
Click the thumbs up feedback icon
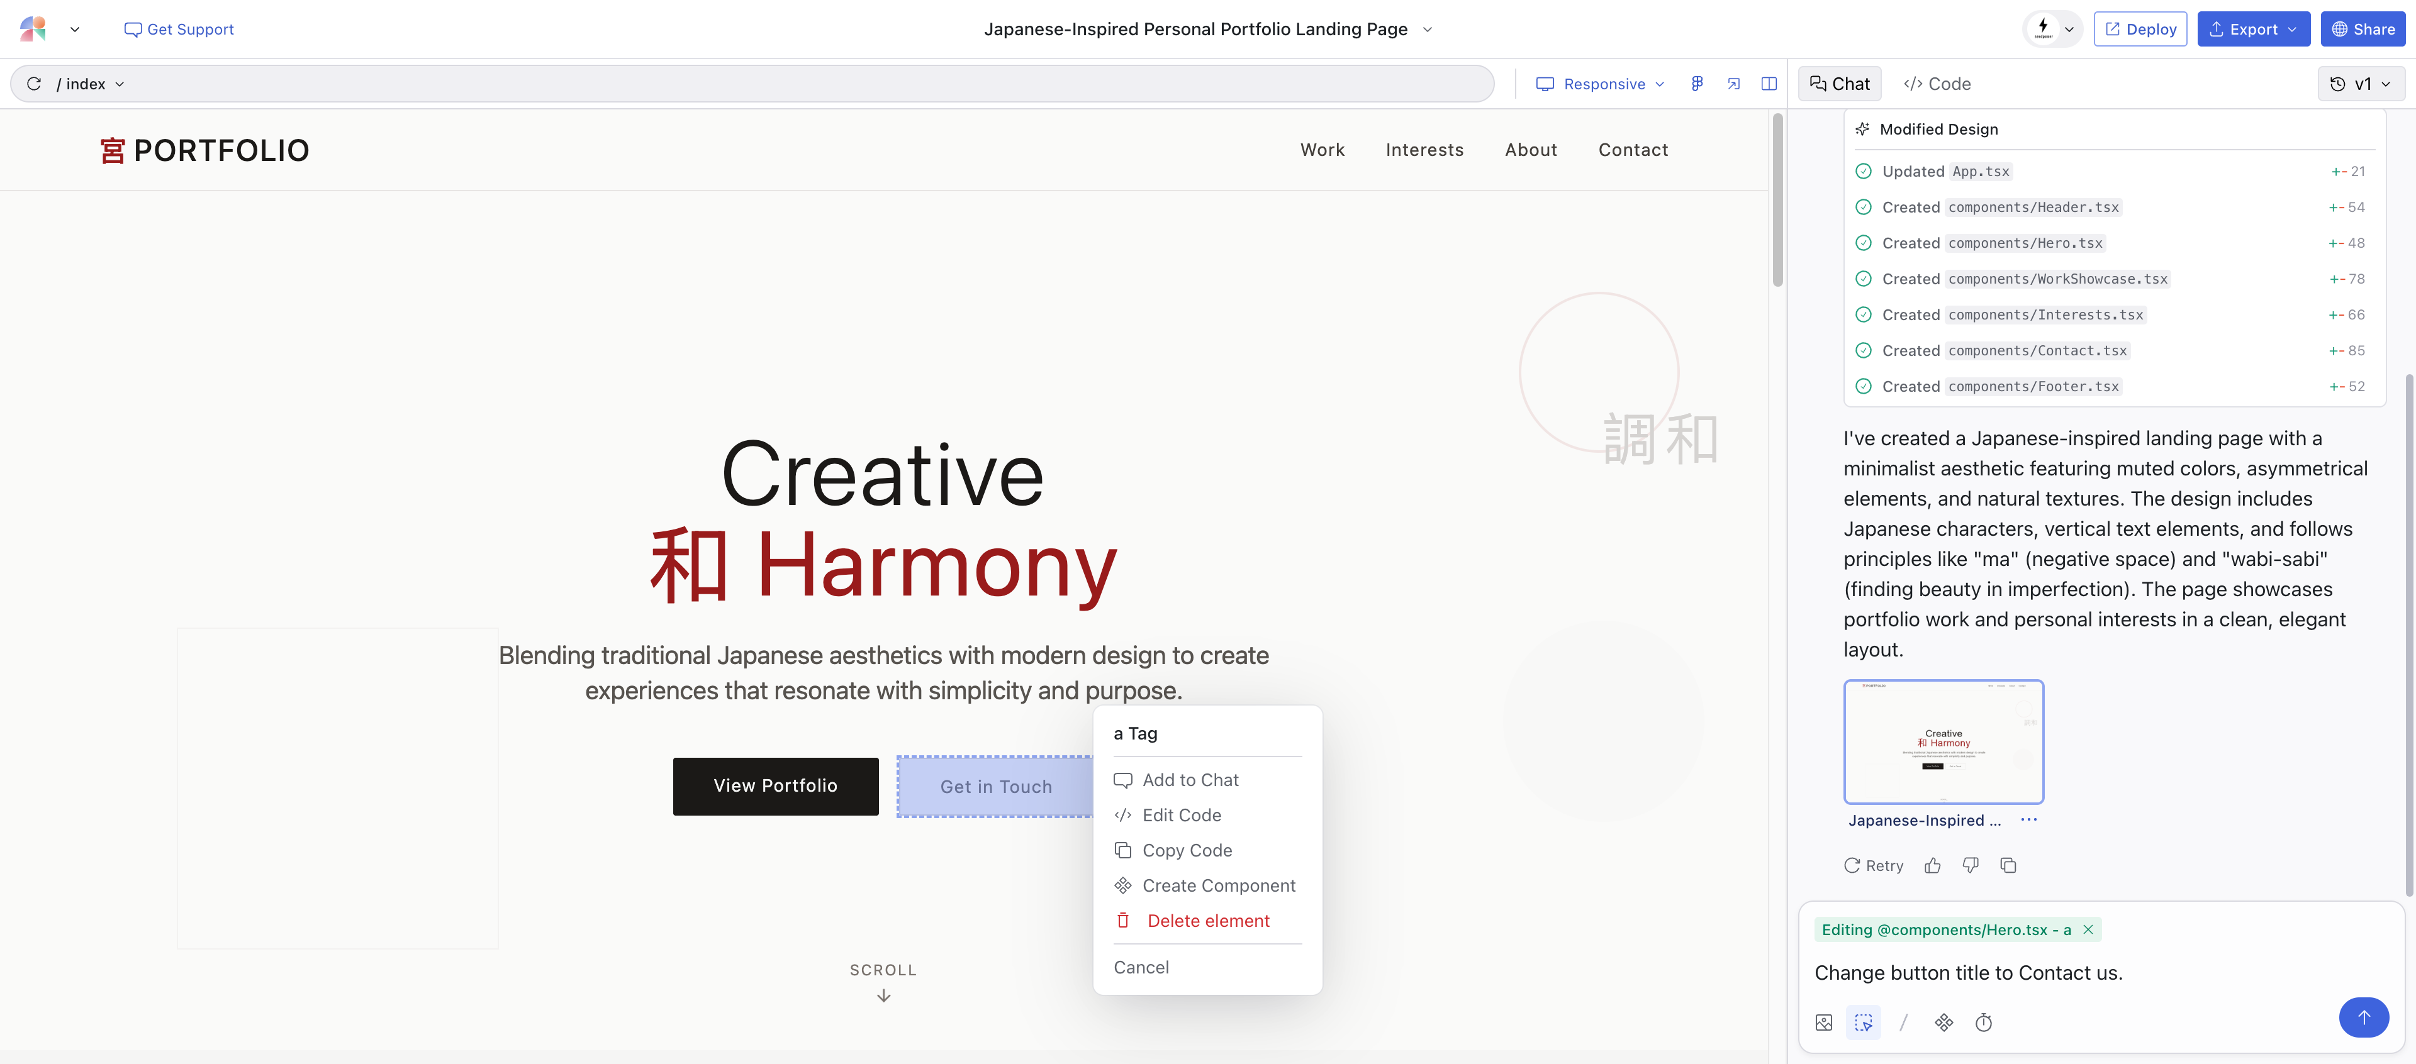pos(1932,865)
